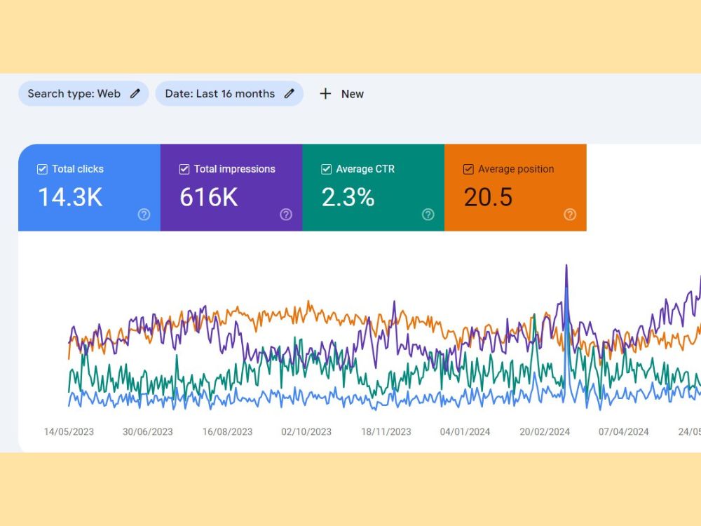This screenshot has width=701, height=526.
Task: Click the 14/05/2023 axis date label
Action: 69,431
